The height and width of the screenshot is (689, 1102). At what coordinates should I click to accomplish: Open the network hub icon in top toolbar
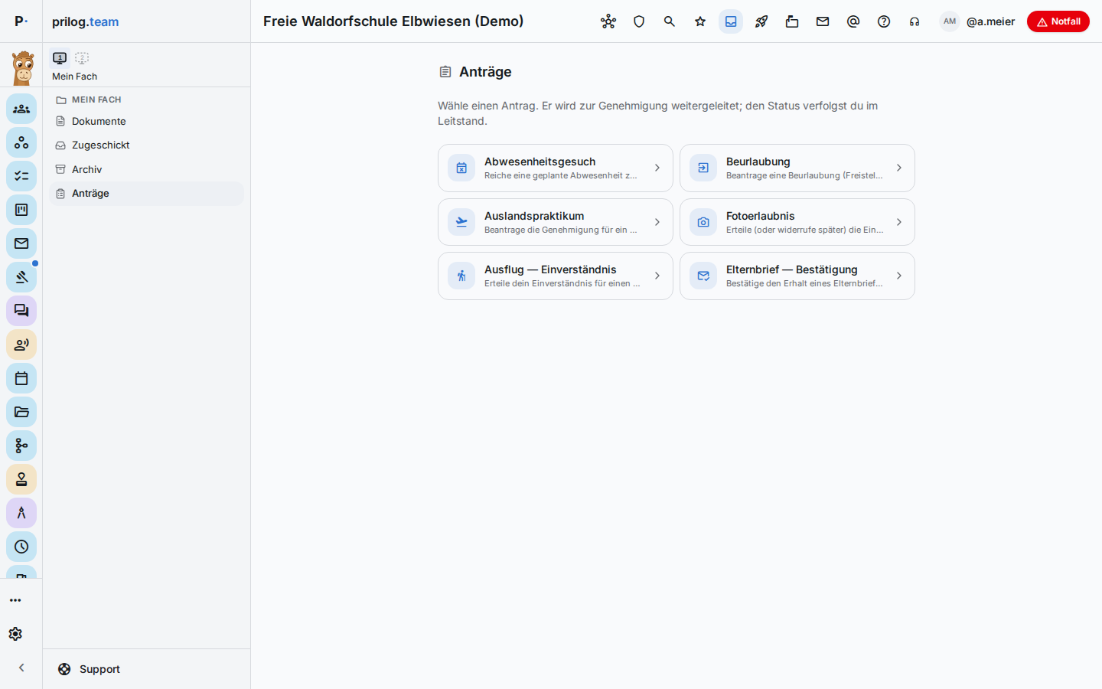click(608, 21)
